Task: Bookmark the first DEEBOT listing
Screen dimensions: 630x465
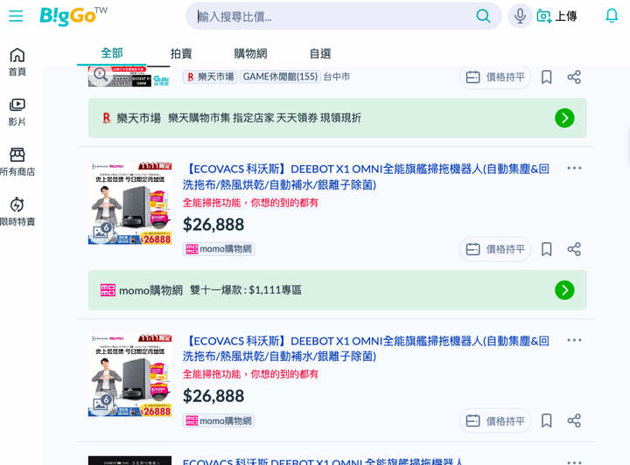Action: [x=546, y=249]
